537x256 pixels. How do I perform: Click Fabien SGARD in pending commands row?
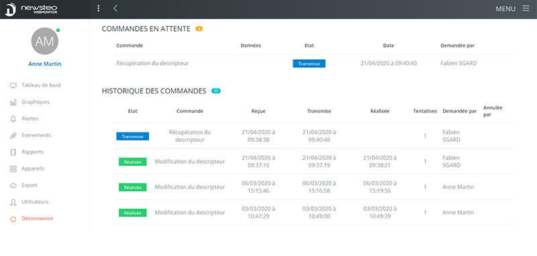coord(458,63)
